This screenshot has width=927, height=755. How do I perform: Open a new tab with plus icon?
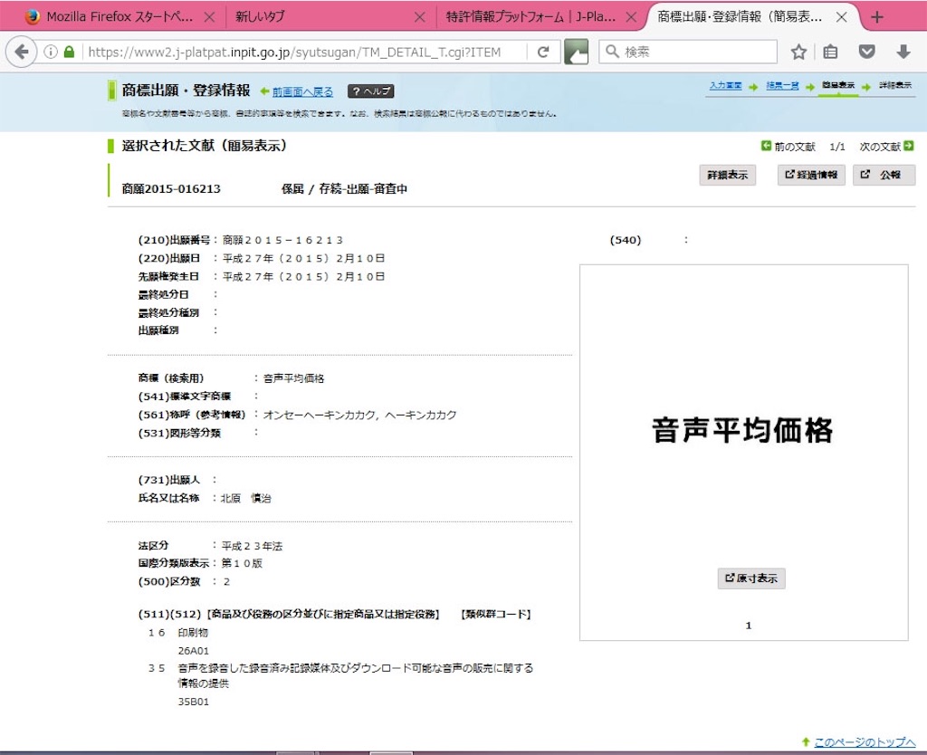pos(877,17)
